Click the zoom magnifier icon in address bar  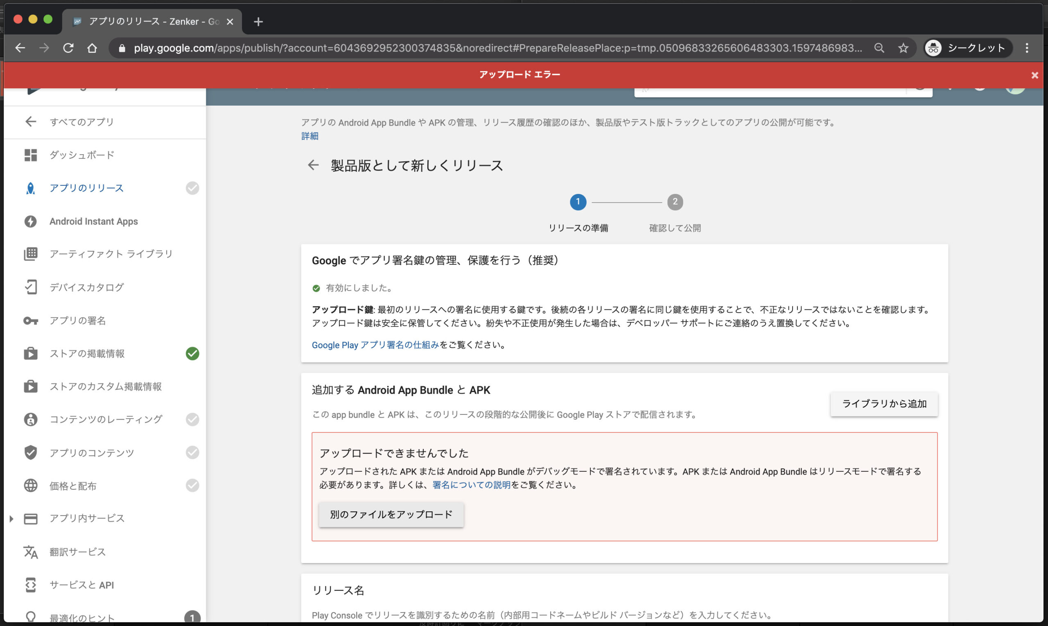pyautogui.click(x=879, y=48)
